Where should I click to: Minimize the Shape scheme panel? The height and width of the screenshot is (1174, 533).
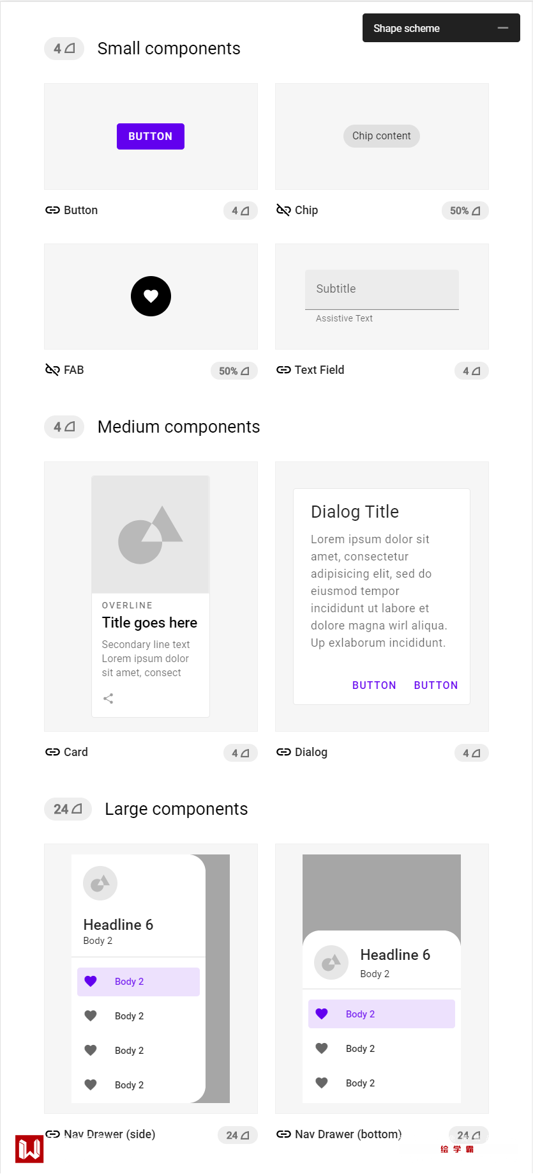click(503, 28)
